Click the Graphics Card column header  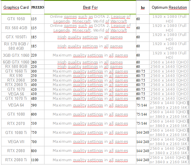coord(16,7)
